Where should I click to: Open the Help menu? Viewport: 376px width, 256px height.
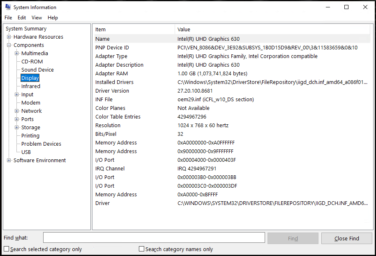coord(53,18)
